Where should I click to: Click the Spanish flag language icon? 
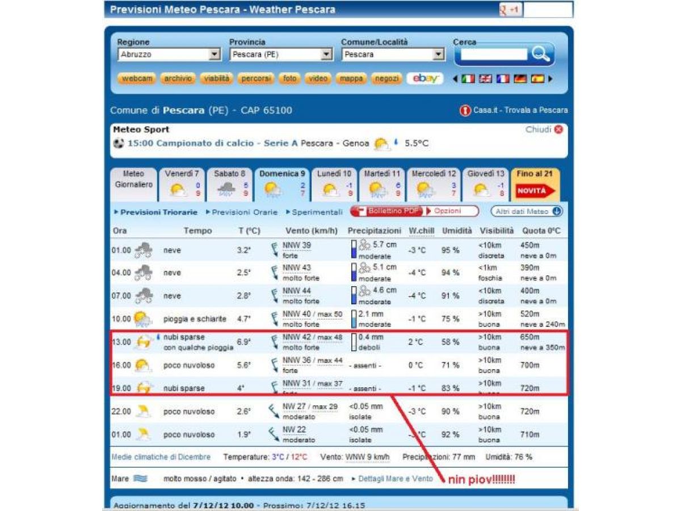pyautogui.click(x=537, y=79)
